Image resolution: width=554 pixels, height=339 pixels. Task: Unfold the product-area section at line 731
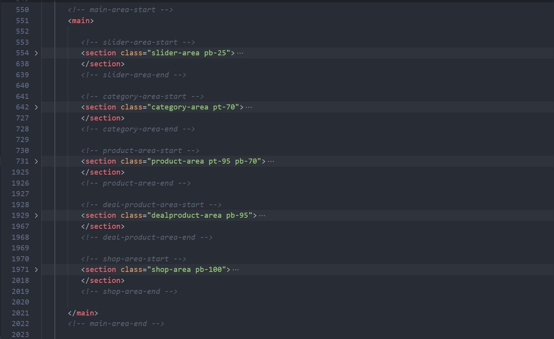pyautogui.click(x=36, y=161)
